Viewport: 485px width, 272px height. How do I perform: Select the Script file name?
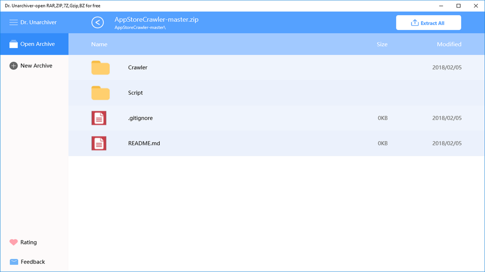pyautogui.click(x=135, y=93)
